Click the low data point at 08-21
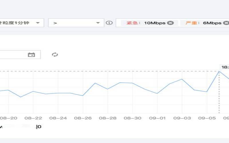 [x=20, y=97]
